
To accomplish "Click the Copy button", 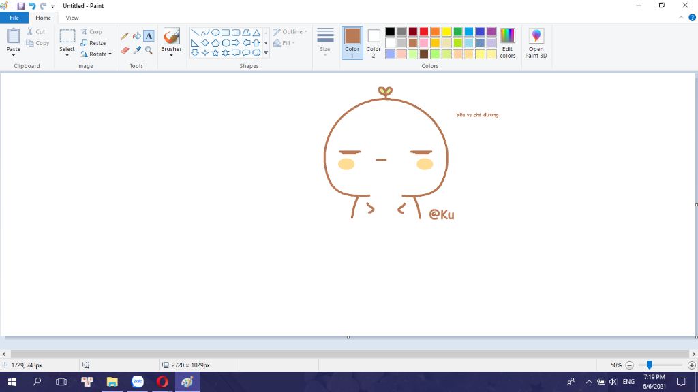I will coord(37,43).
